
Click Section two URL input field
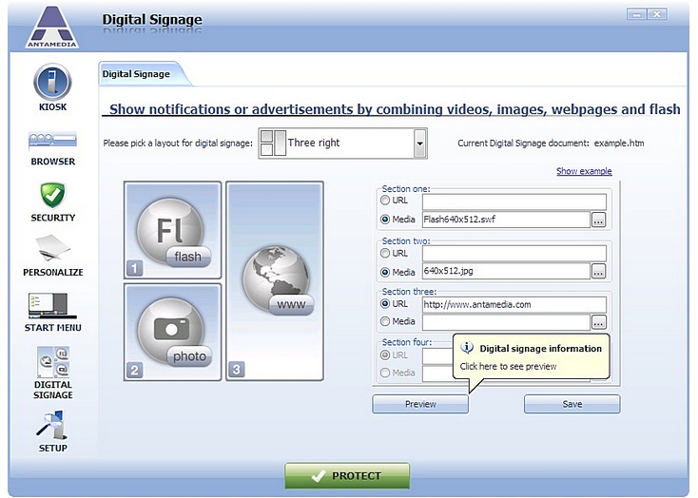point(514,253)
